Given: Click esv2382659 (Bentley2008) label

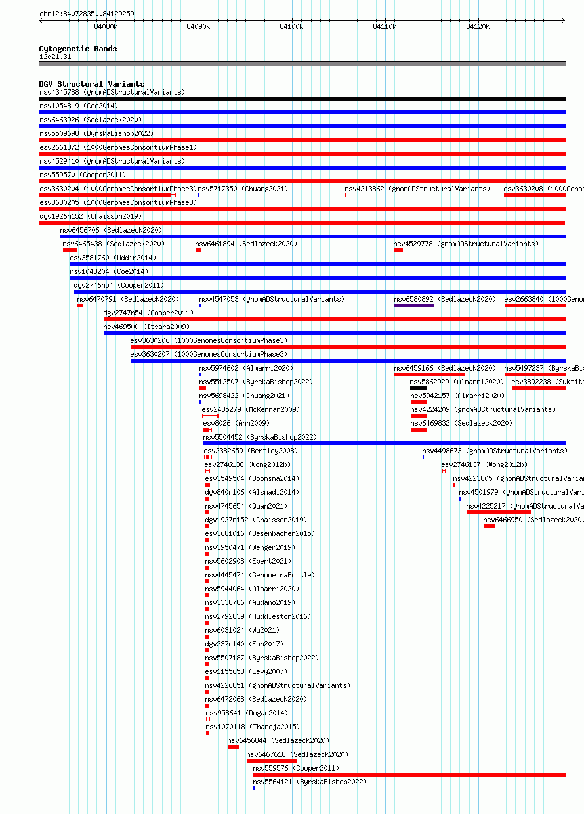Looking at the screenshot, I should pyautogui.click(x=251, y=451).
